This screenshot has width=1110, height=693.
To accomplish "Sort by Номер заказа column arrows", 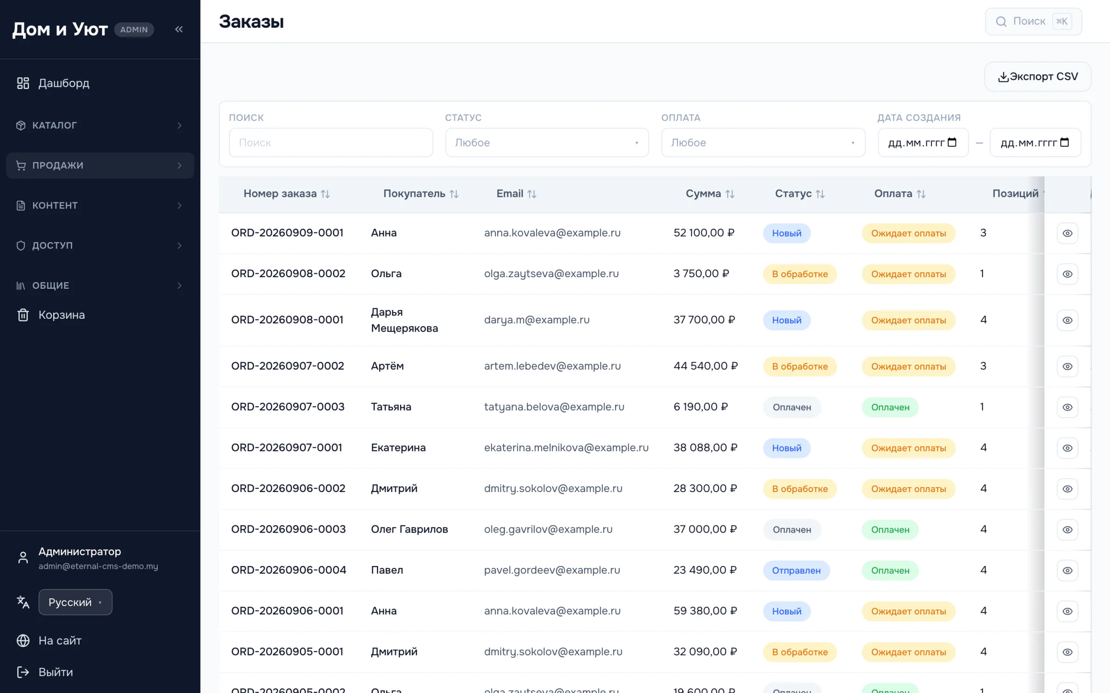I will (x=326, y=194).
